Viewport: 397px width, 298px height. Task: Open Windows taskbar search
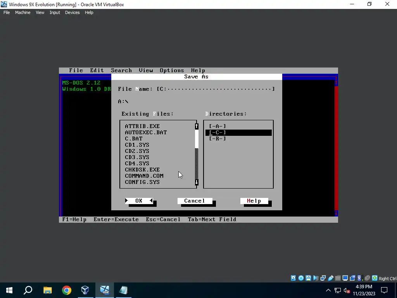28,290
